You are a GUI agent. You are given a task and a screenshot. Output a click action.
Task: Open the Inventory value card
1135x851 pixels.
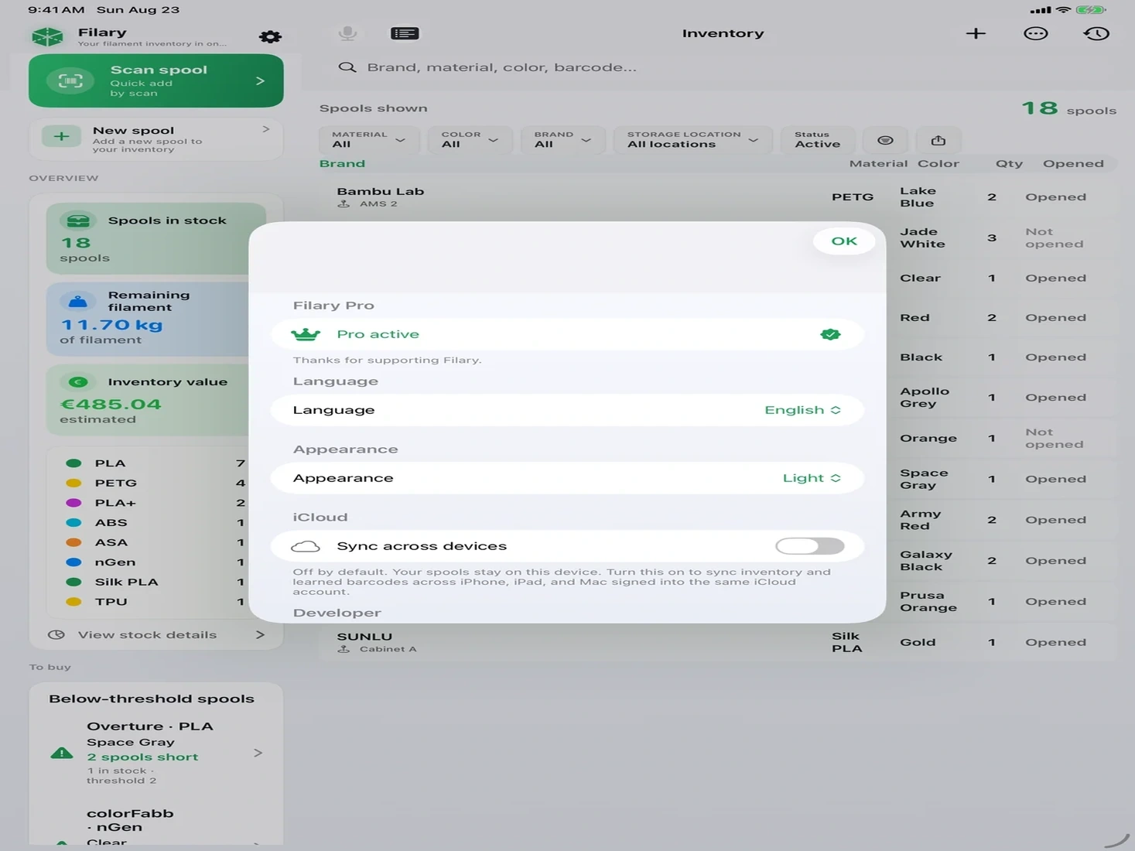(155, 399)
